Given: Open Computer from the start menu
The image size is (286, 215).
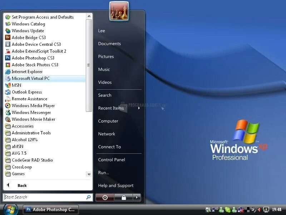Looking at the screenshot, I should point(108,121).
